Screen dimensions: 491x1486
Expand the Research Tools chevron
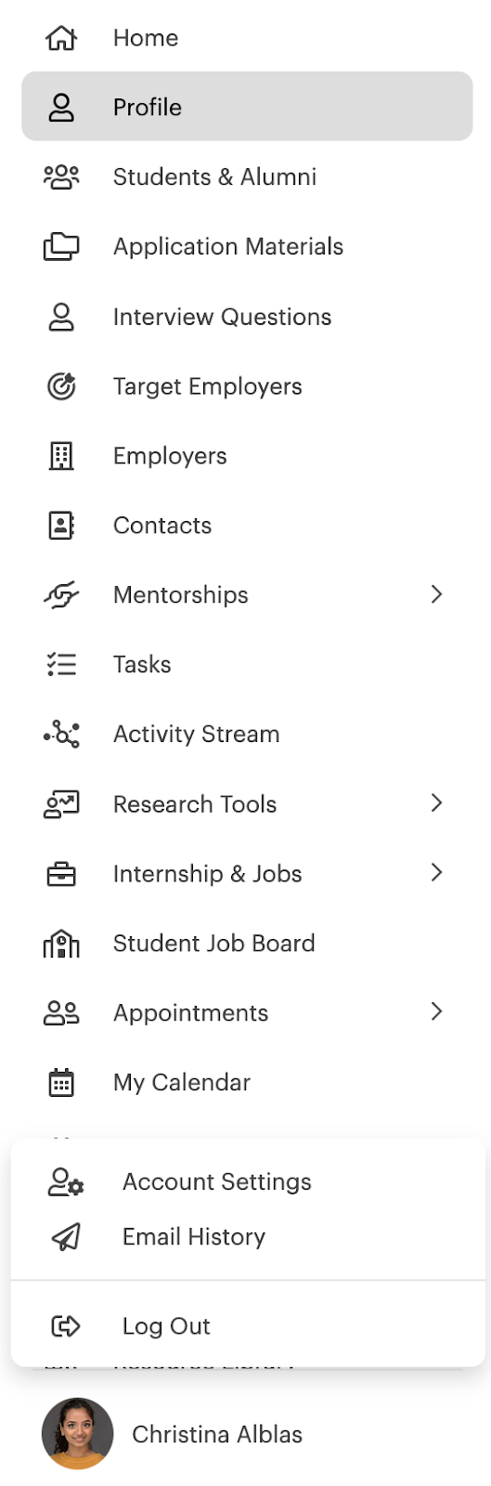[x=436, y=803]
